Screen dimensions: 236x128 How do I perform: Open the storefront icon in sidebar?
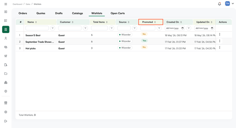6,103
